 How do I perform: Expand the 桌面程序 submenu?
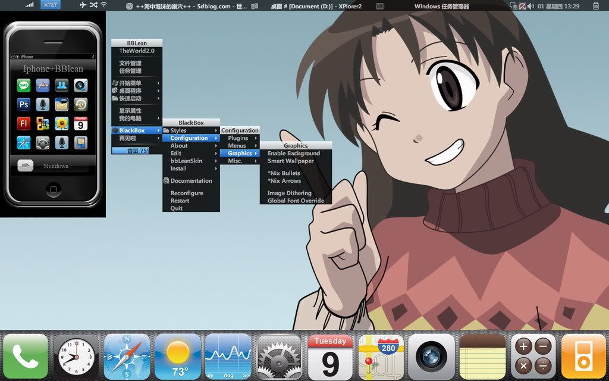click(137, 90)
